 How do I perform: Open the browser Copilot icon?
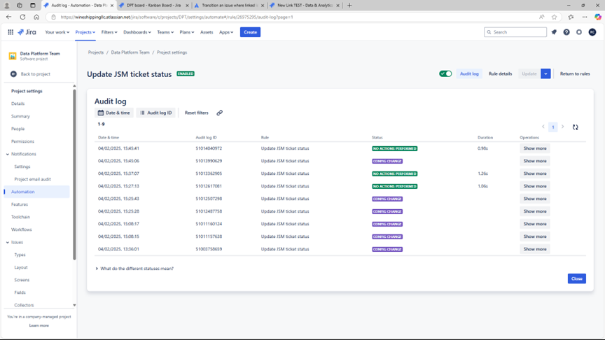598,17
